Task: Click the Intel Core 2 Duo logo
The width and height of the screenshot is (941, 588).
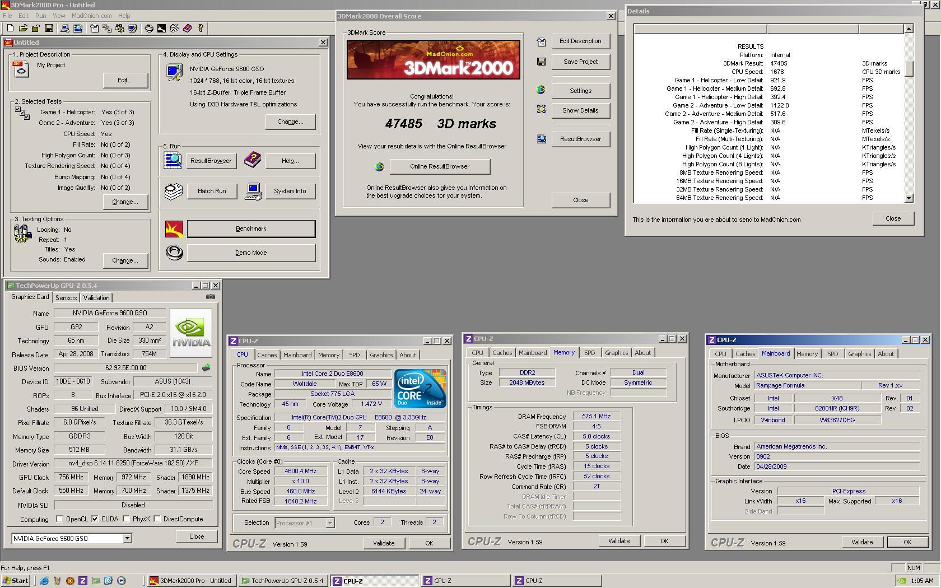Action: point(420,388)
